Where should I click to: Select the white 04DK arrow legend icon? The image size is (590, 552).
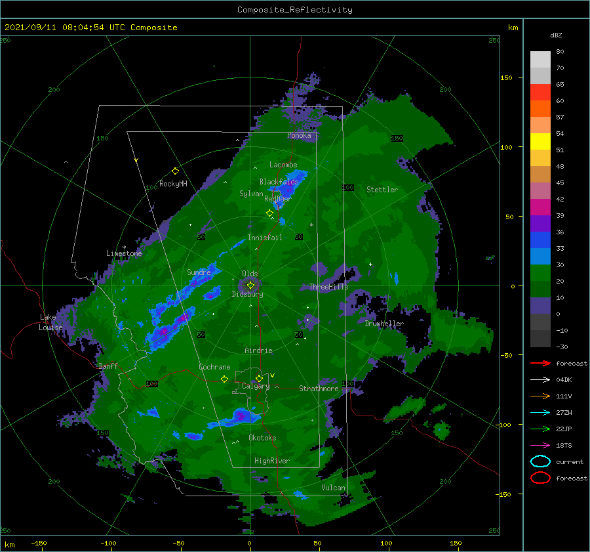coord(540,379)
